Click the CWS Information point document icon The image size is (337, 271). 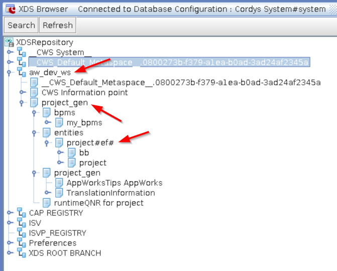(x=34, y=92)
